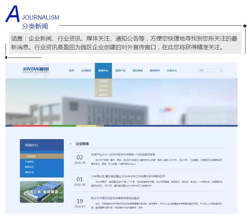Open the 首页 navigation menu item
Screen dimensions: 247x215
(x=71, y=70)
